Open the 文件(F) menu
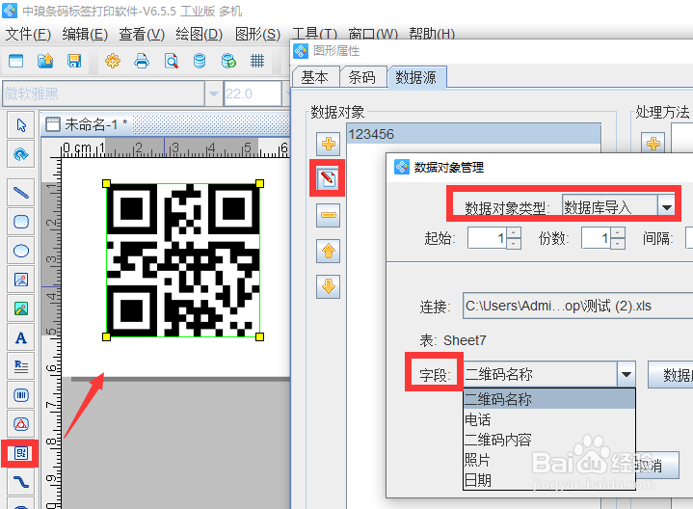Image resolution: width=693 pixels, height=509 pixels. pos(28,34)
